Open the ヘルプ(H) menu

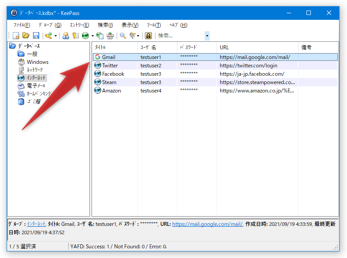tap(178, 25)
